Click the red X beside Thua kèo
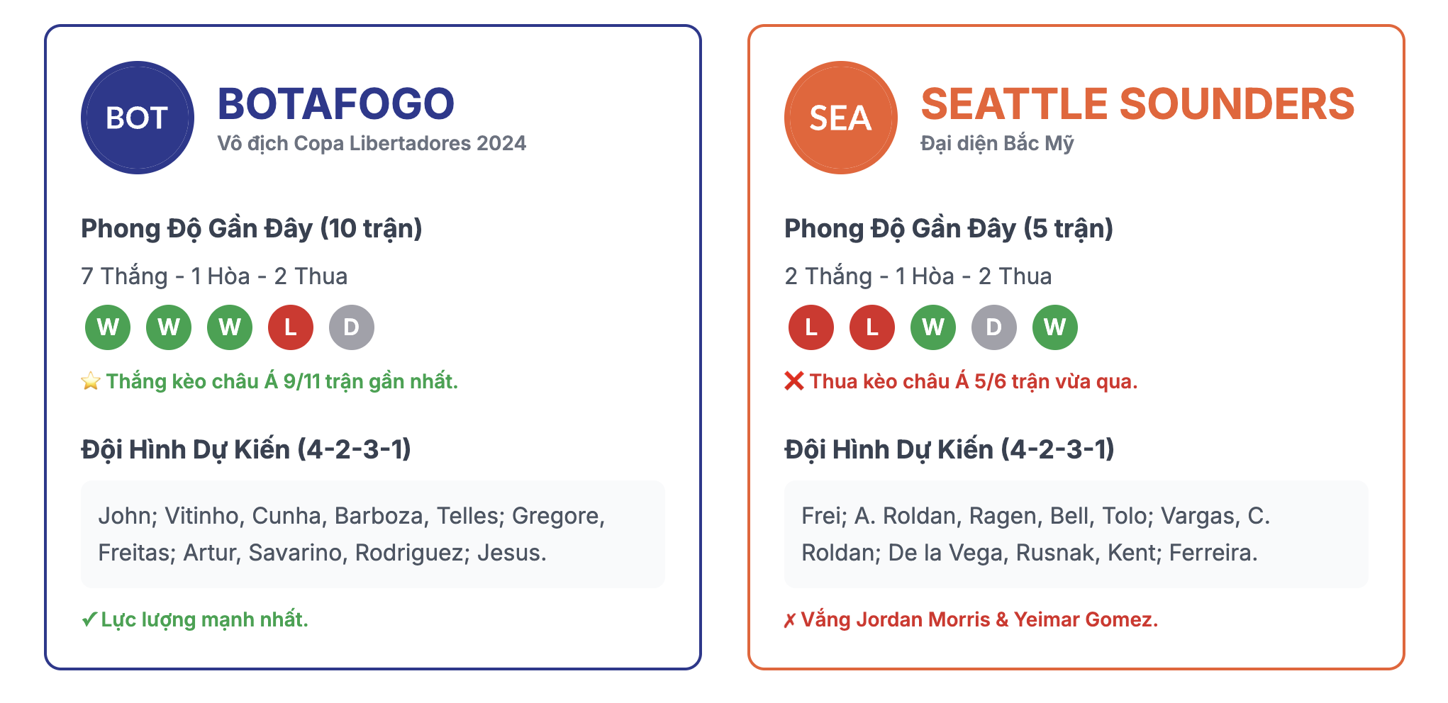Image resolution: width=1448 pixels, height=703 pixels. (794, 381)
